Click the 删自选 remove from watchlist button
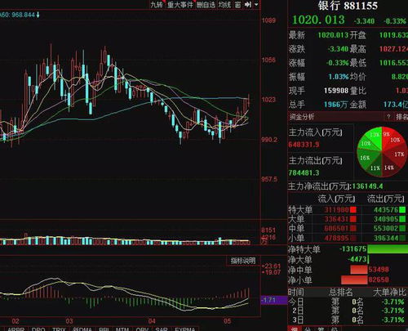This screenshot has width=408, height=331. pos(206,4)
